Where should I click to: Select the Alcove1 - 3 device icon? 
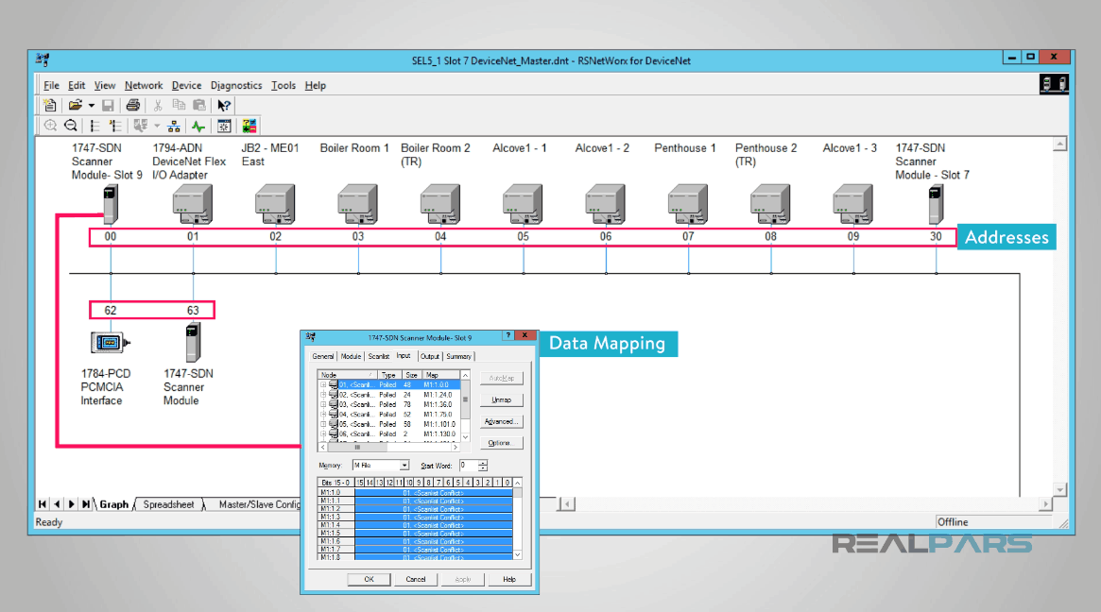[852, 204]
